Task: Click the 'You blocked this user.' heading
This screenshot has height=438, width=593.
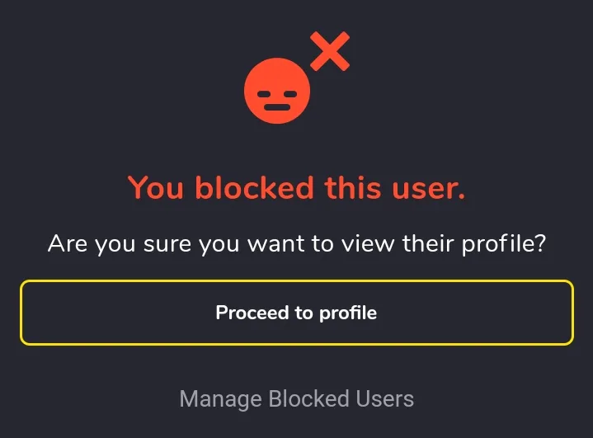Action: tap(297, 187)
